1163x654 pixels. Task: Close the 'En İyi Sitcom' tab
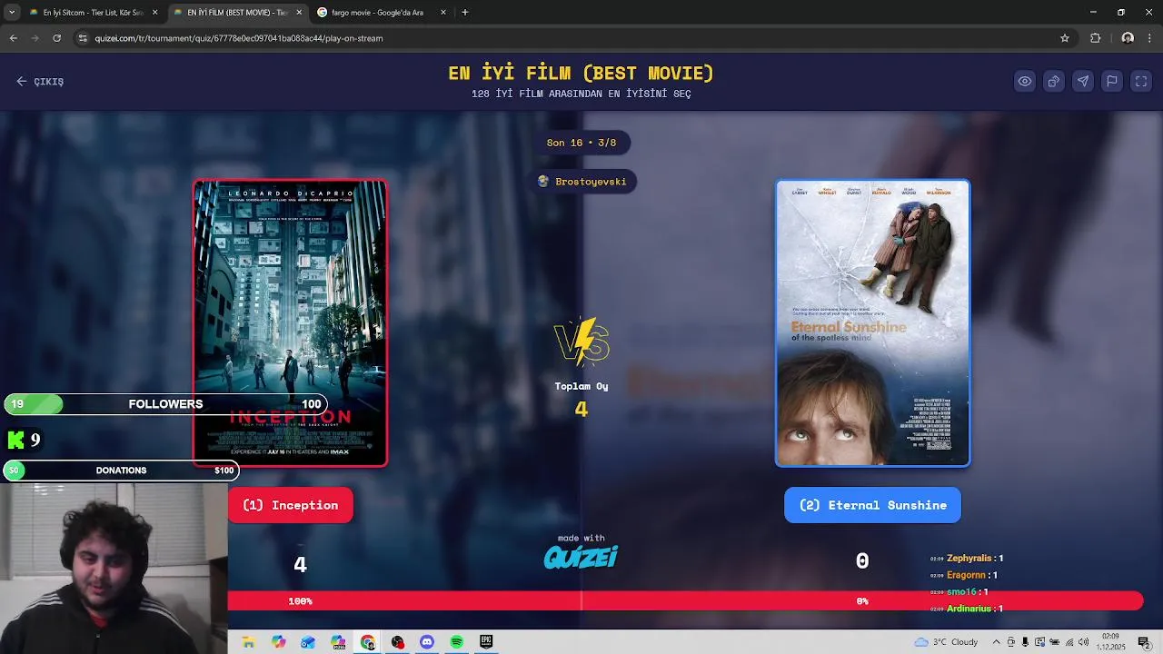155,13
